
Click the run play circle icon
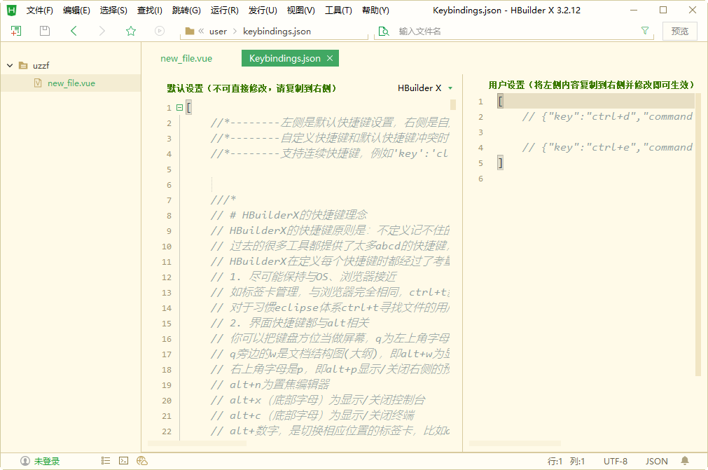click(160, 31)
